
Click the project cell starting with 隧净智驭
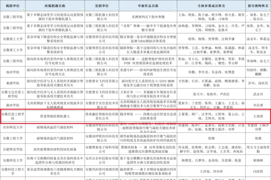click(148, 116)
